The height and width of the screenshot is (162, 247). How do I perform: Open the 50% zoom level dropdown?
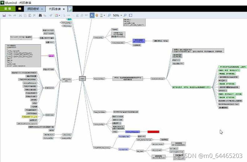[121, 15]
